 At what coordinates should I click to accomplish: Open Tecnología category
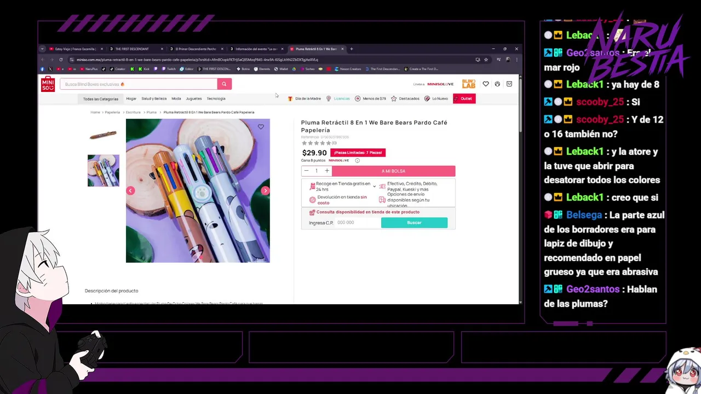click(216, 99)
